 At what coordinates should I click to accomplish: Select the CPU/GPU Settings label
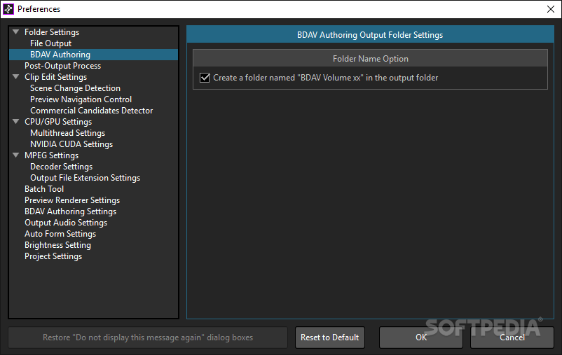58,121
